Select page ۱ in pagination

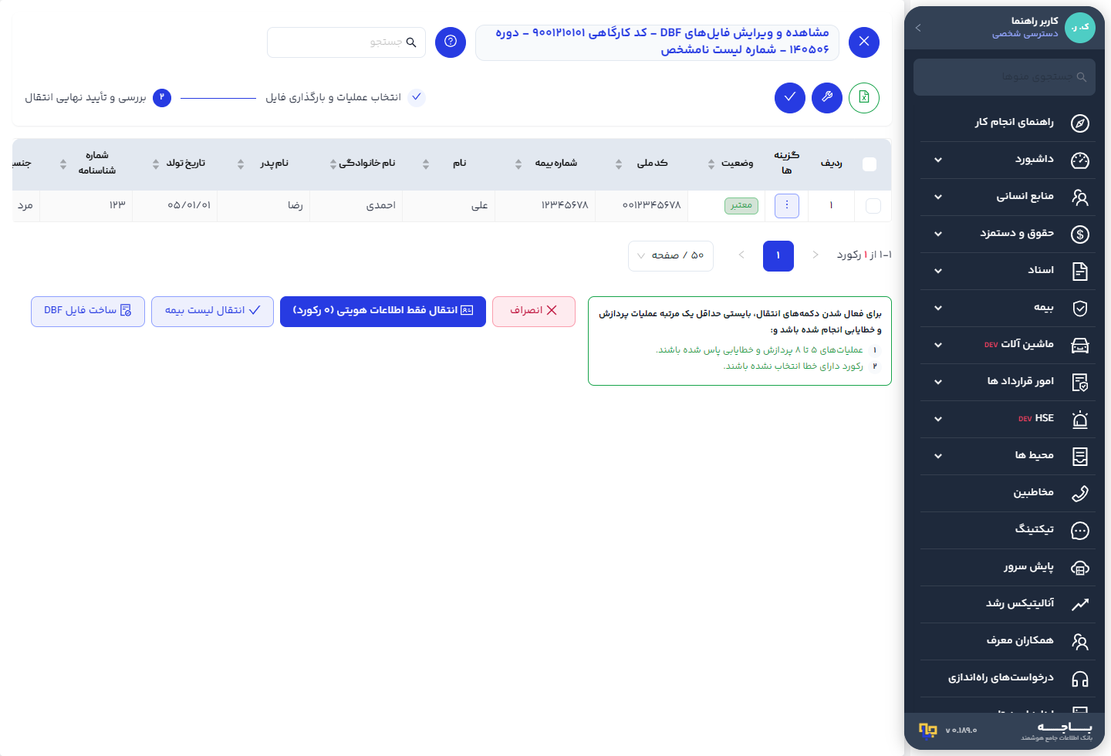click(x=778, y=255)
